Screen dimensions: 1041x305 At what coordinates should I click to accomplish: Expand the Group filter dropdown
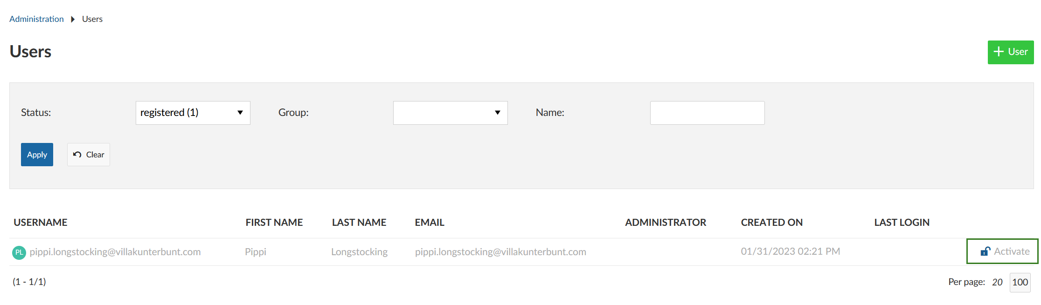pos(450,113)
